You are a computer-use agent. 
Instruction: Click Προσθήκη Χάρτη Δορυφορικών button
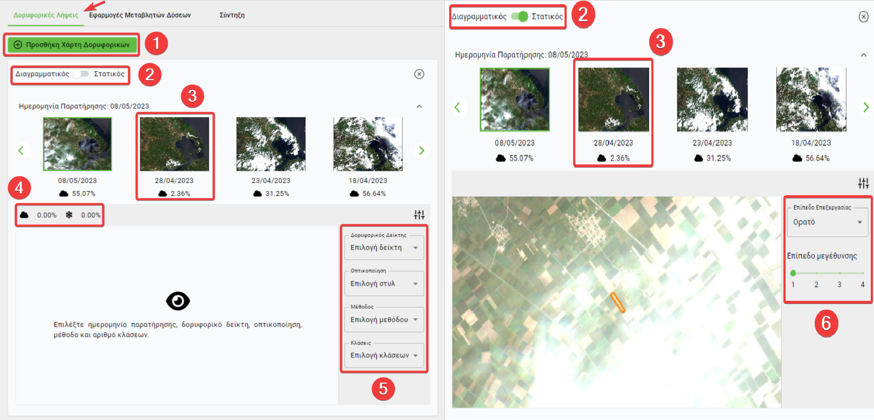coord(72,45)
